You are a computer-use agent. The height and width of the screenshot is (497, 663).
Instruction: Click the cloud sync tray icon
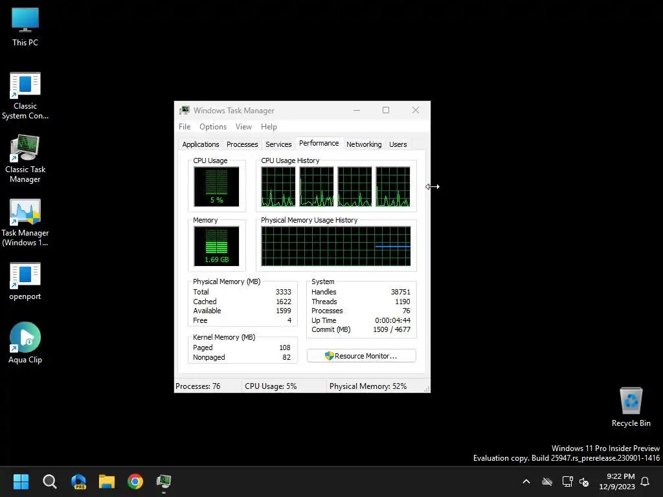pos(547,481)
